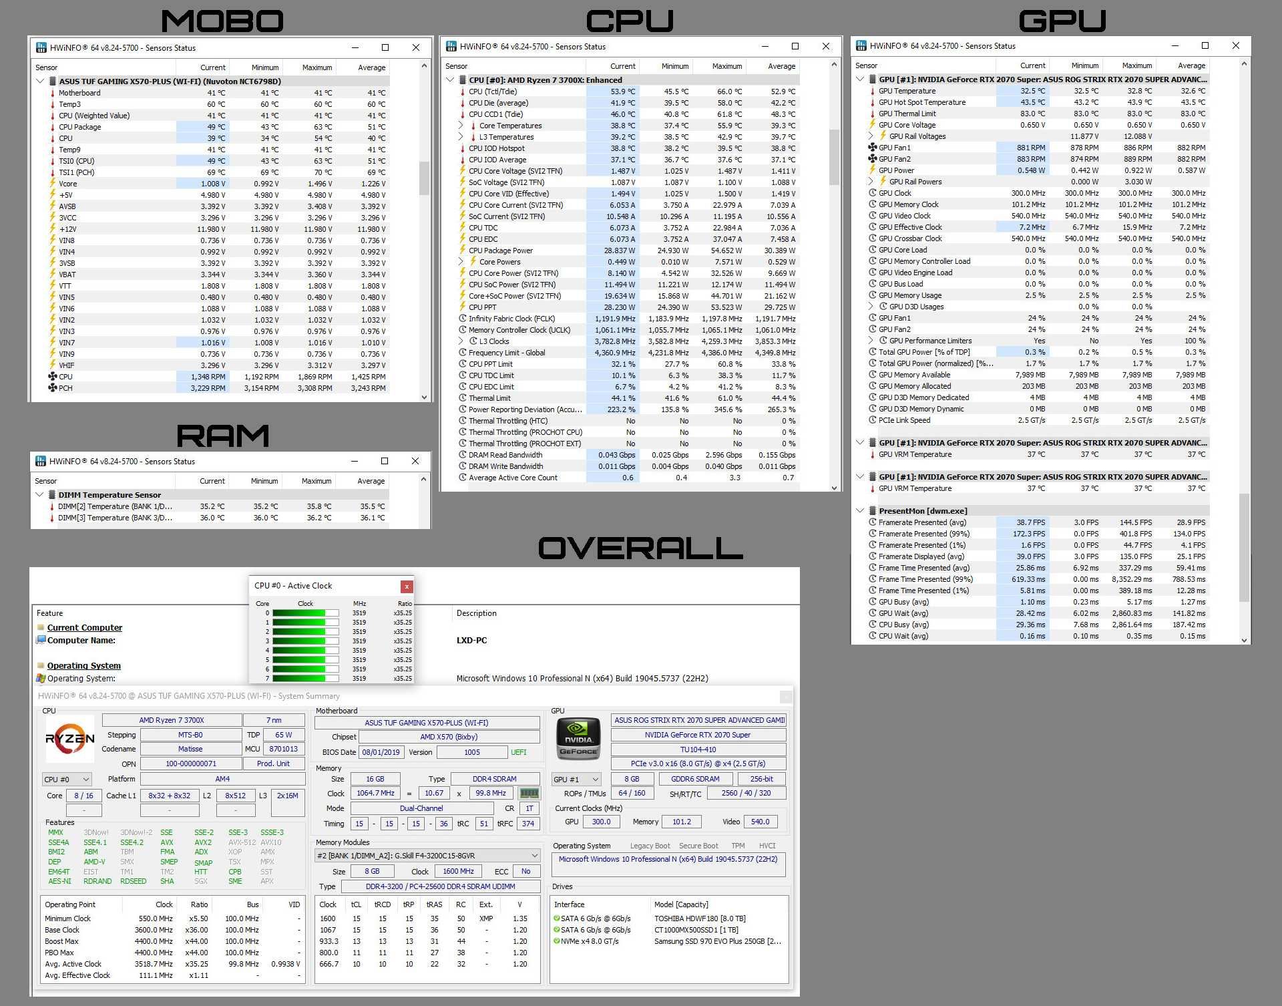Expand the GPU Rail Powers row

pos(871,182)
